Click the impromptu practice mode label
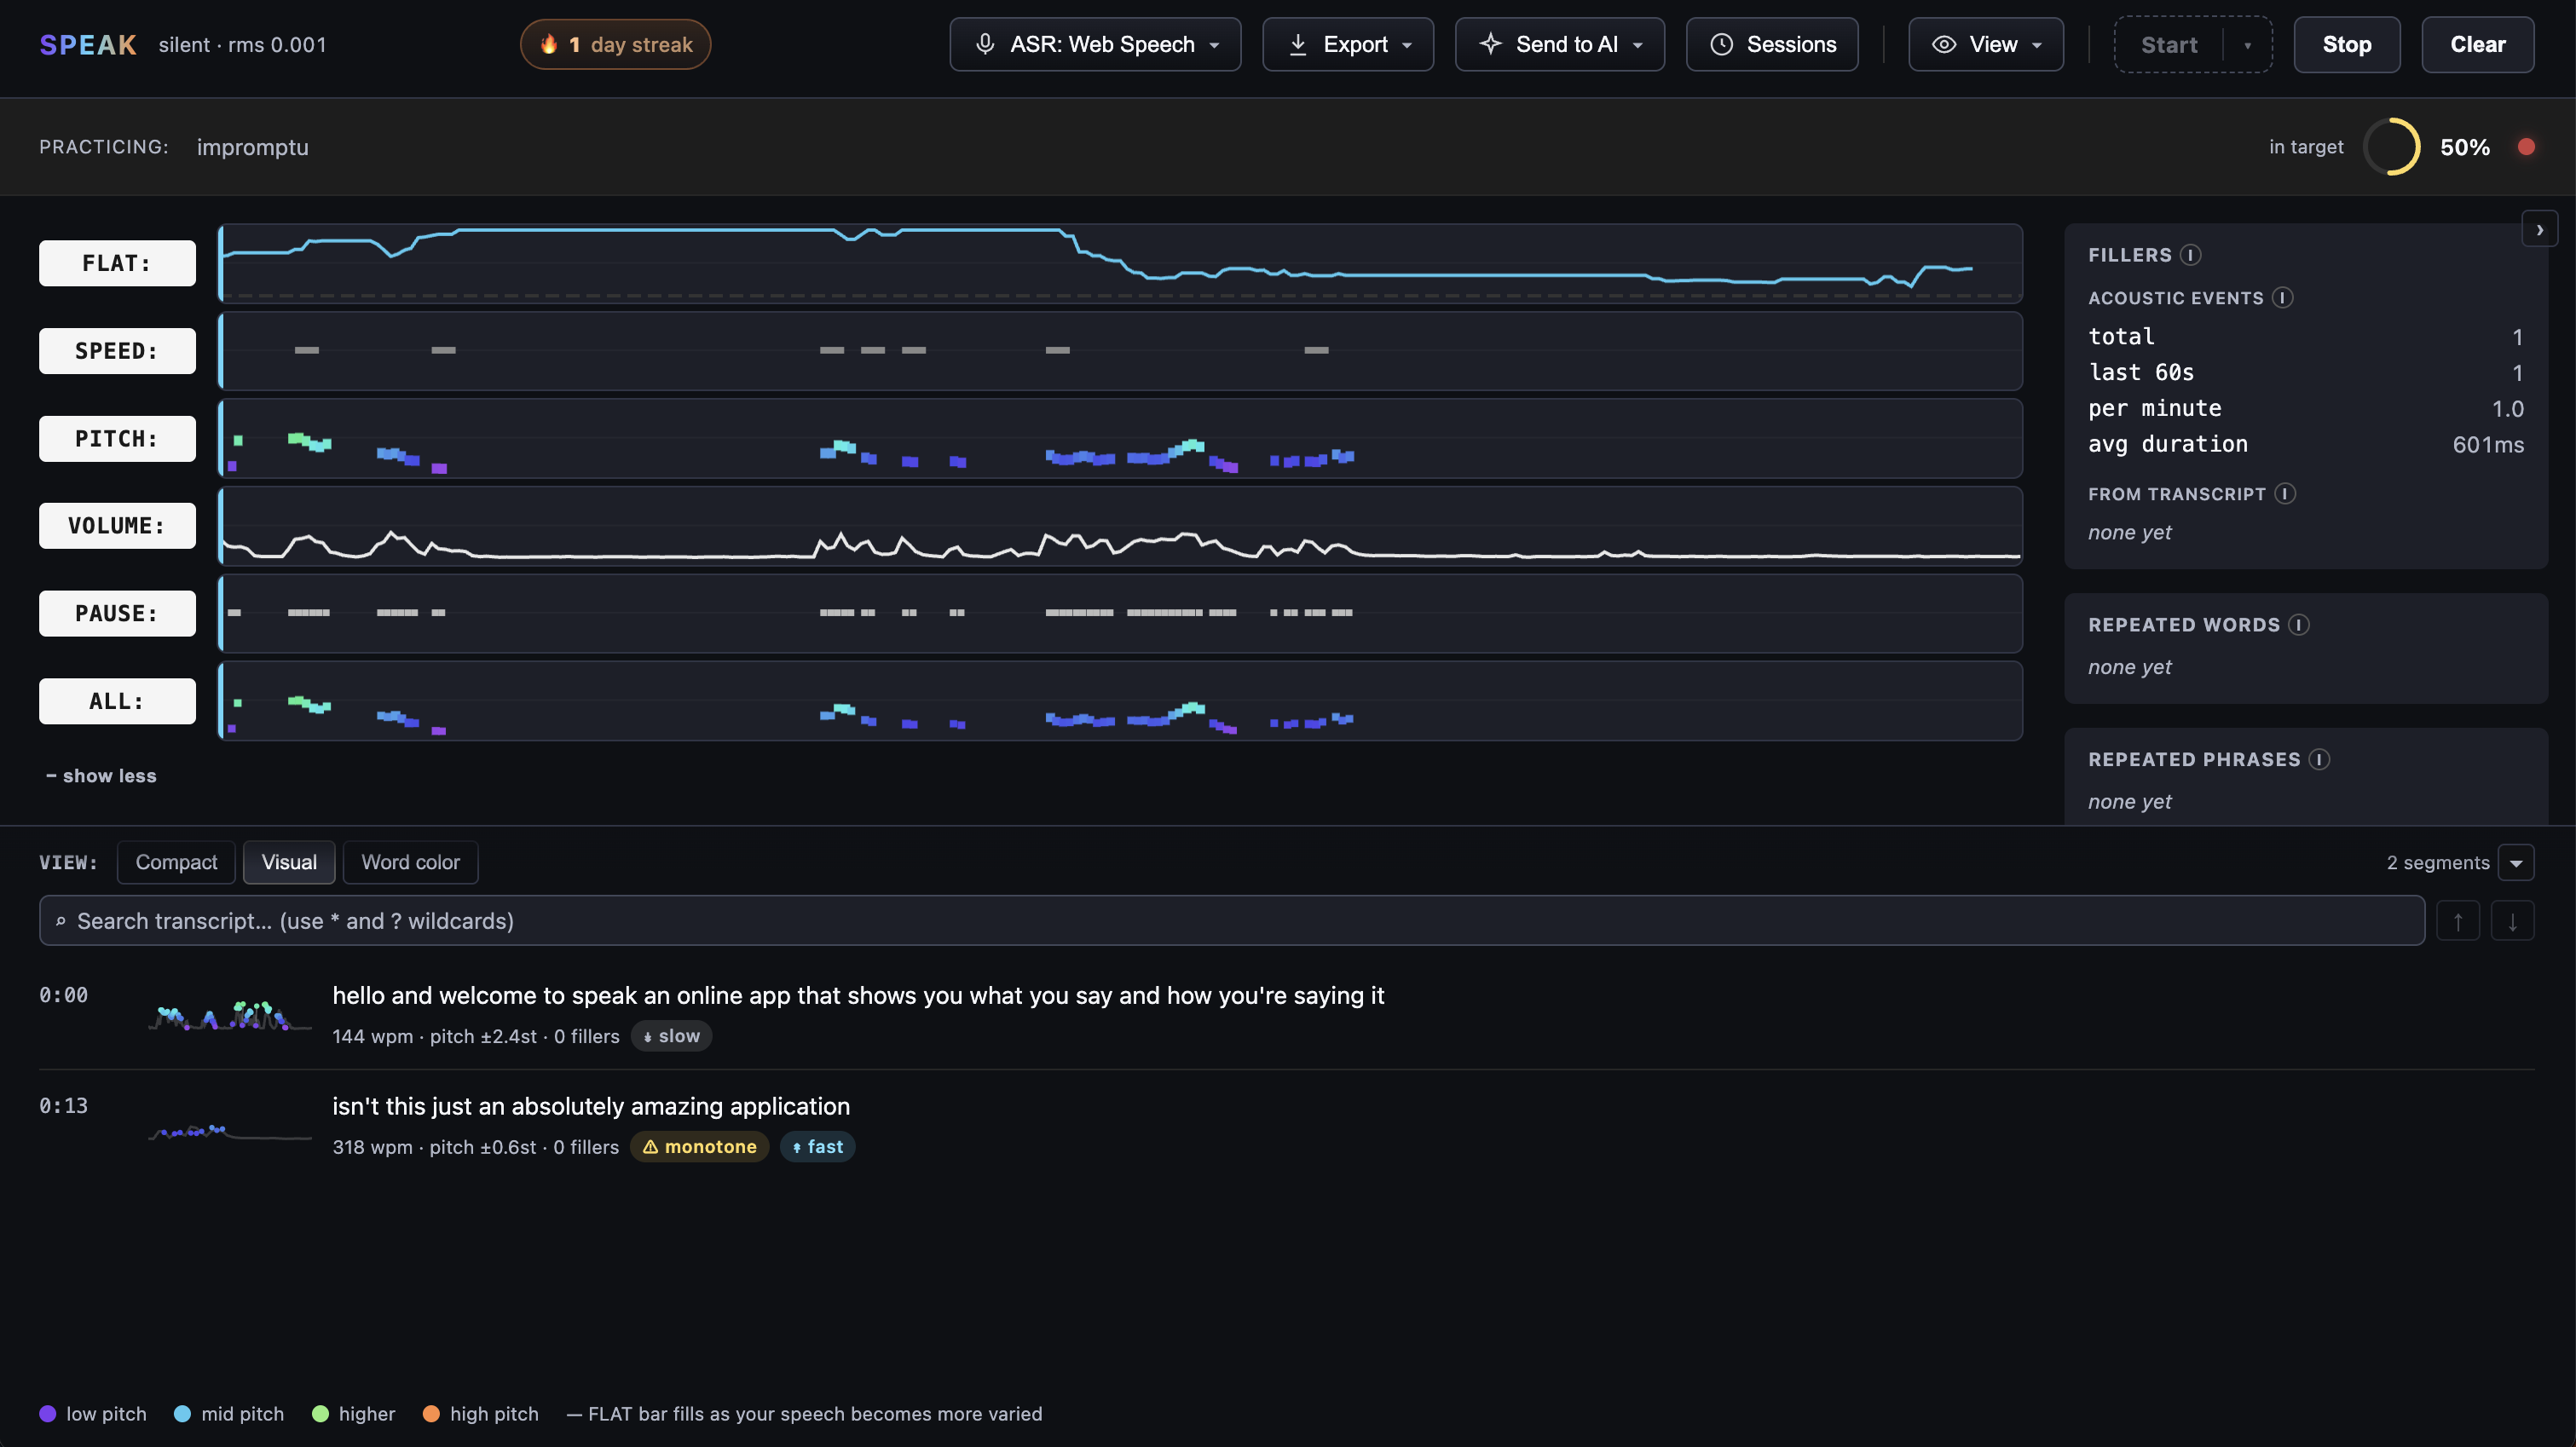2576x1447 pixels. 252,147
